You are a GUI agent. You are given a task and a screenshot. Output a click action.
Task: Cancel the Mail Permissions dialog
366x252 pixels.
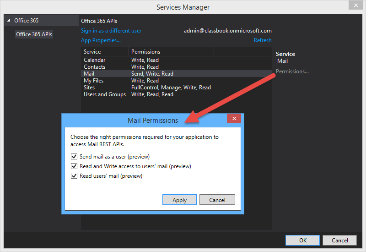tap(217, 200)
